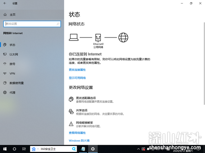Click the Settings page vertical scrollbar
Viewport: 205px width, 153px height.
pyautogui.click(x=204, y=63)
